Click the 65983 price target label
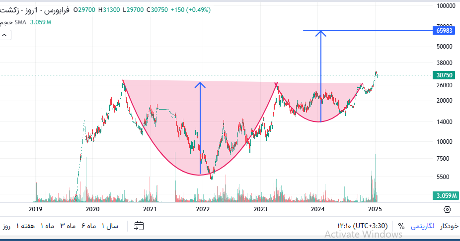This screenshot has height=241, width=460. [444, 30]
